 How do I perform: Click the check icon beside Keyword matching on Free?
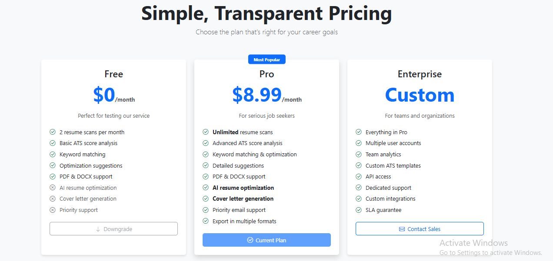[x=53, y=154]
